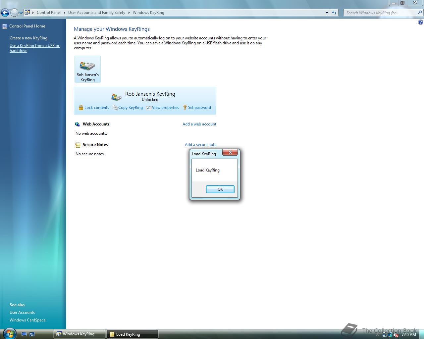Click the KeyRing icon beside Rob Jansen's KeyRing title

tap(116, 97)
